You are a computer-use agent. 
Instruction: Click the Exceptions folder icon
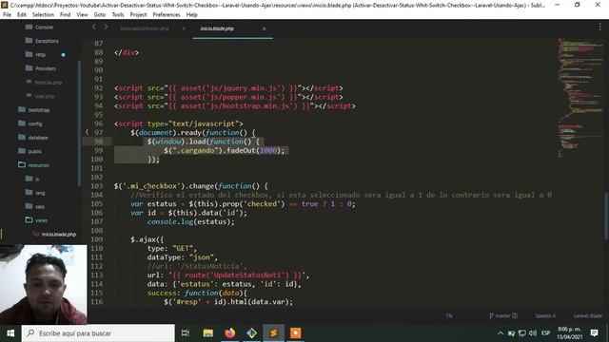pyautogui.click(x=29, y=40)
